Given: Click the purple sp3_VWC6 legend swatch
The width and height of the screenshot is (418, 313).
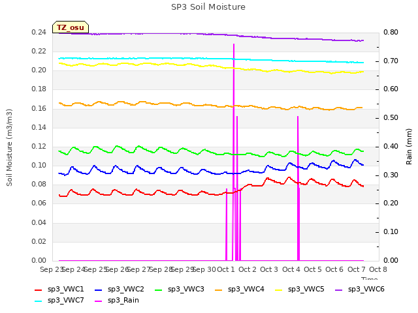Looking at the screenshot, I should click(338, 290).
